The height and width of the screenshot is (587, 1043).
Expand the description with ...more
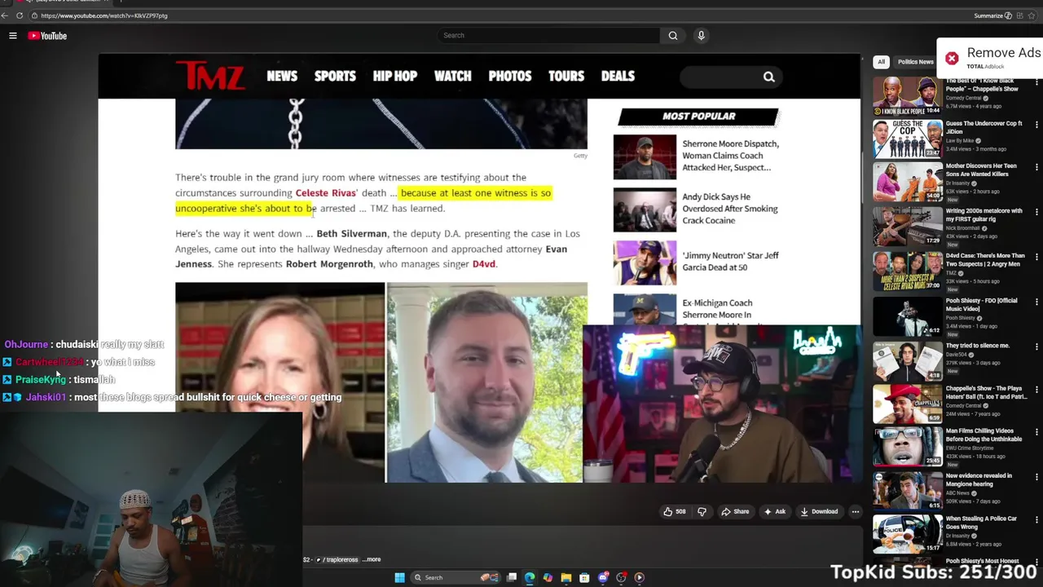pyautogui.click(x=372, y=560)
